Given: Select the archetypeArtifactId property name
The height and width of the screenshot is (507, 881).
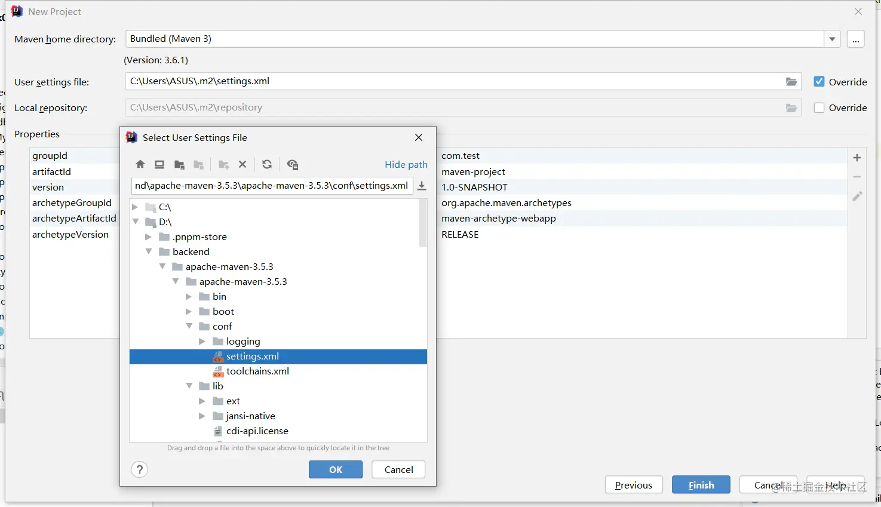Looking at the screenshot, I should [x=74, y=219].
